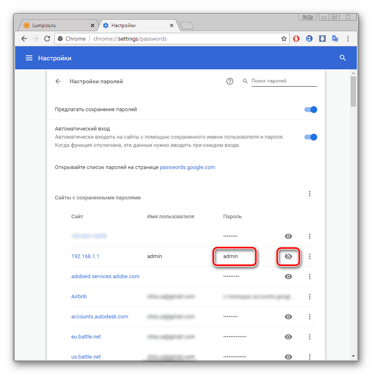Click the Patts profile button
The image size is (372, 375).
point(308,17)
